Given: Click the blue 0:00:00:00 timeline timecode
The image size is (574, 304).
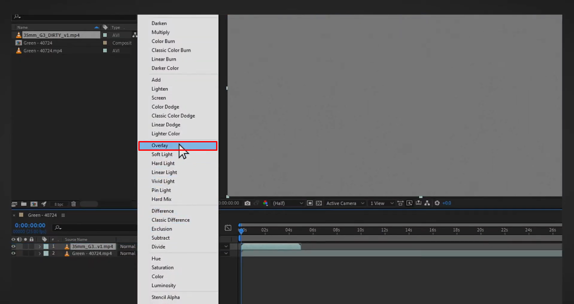Looking at the screenshot, I should tap(30, 225).
